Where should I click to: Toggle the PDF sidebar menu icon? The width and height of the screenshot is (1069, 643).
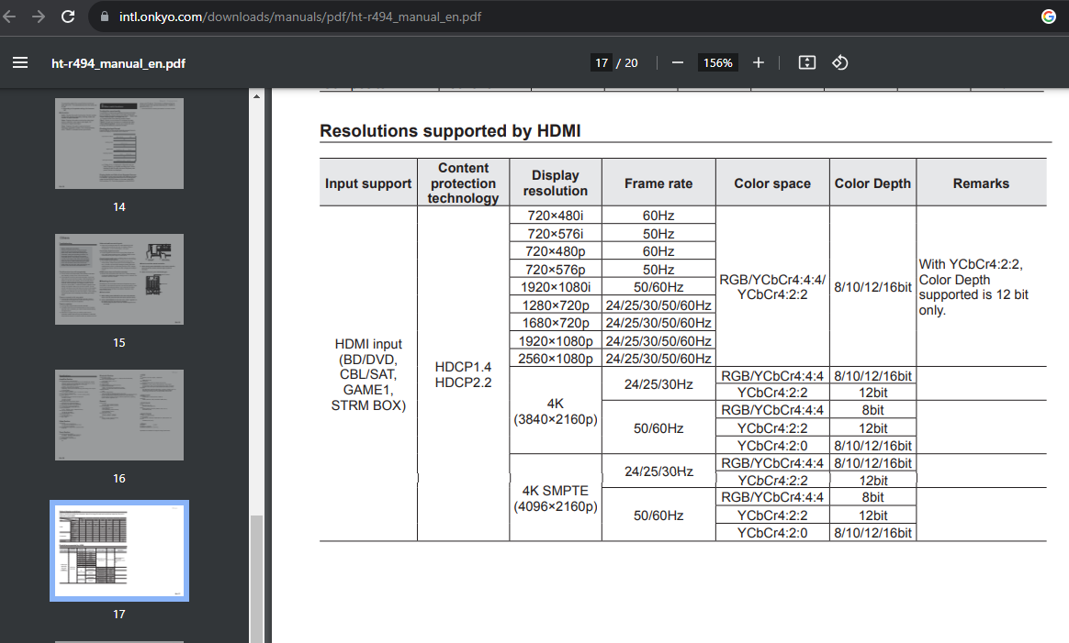[20, 63]
